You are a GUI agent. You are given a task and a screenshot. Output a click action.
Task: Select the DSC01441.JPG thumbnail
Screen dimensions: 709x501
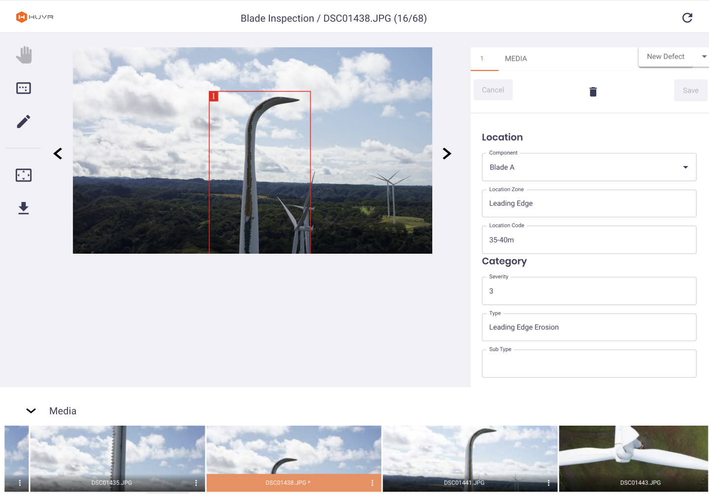pyautogui.click(x=470, y=459)
